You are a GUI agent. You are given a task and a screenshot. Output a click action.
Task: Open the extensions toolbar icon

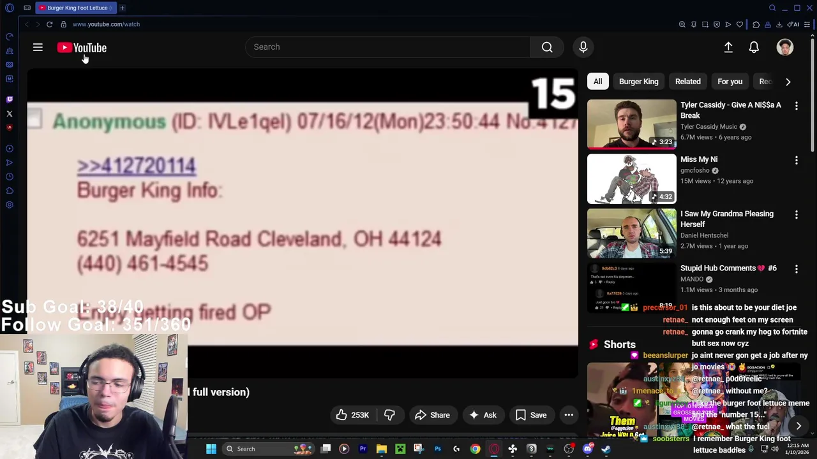(x=756, y=24)
